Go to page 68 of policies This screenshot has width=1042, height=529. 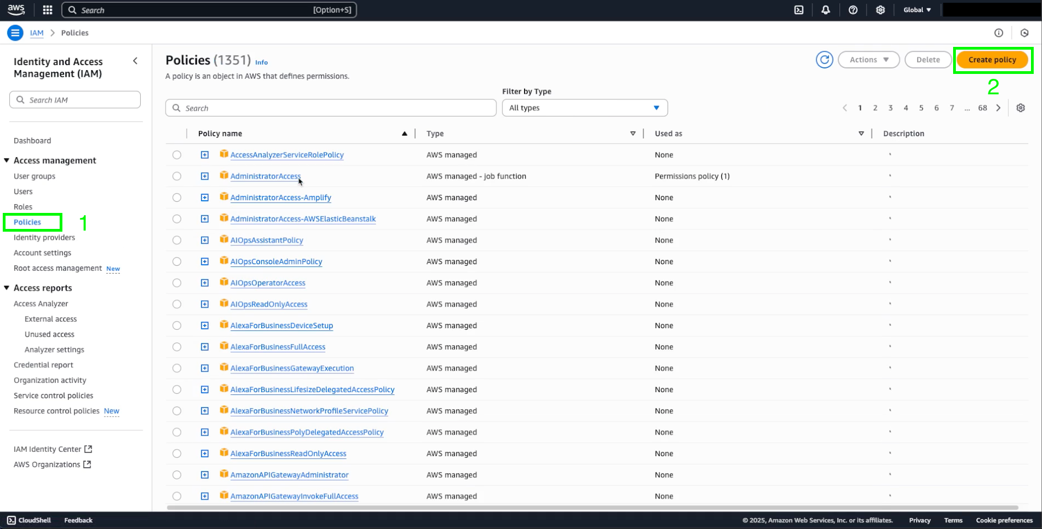click(982, 108)
